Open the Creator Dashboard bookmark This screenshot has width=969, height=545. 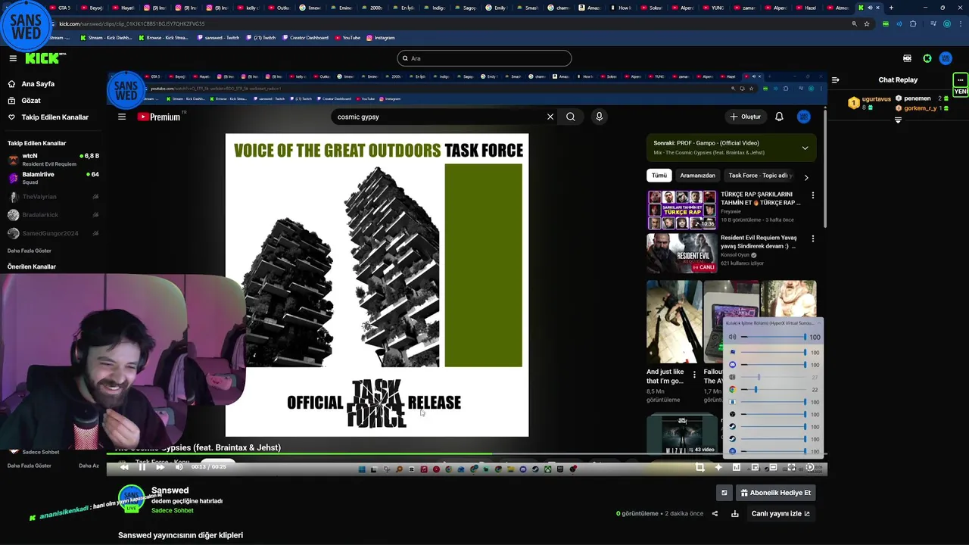click(x=304, y=38)
